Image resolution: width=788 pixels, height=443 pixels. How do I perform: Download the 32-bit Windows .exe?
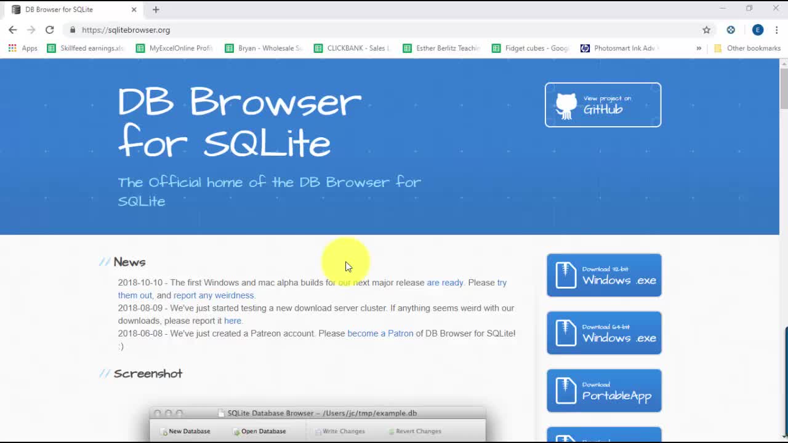604,275
